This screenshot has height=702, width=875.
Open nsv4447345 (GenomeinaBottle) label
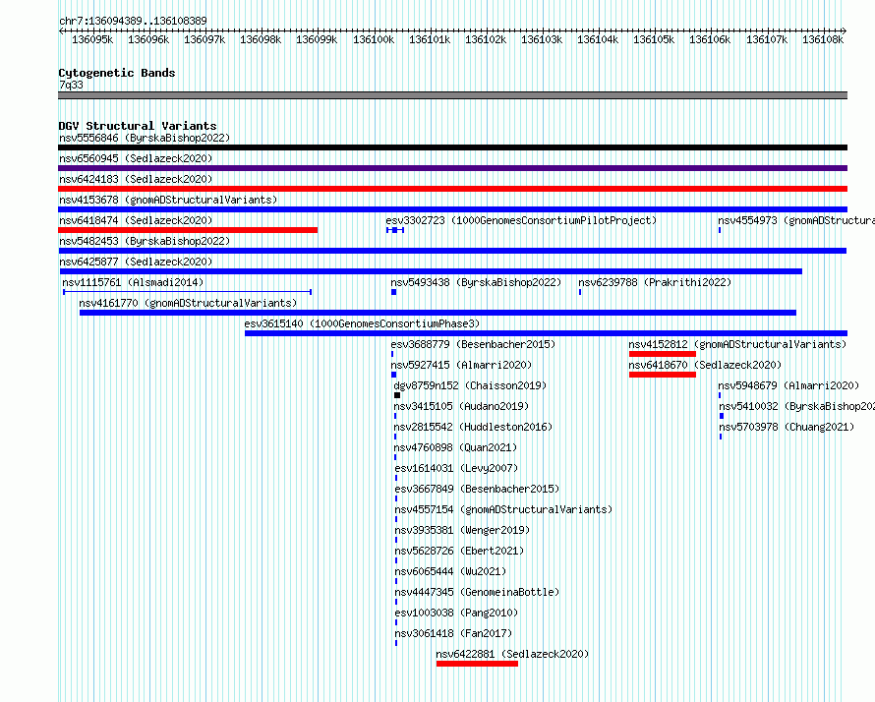tap(477, 592)
